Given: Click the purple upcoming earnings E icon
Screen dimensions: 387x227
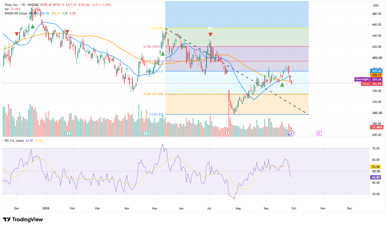Looking at the screenshot, I should click(319, 133).
